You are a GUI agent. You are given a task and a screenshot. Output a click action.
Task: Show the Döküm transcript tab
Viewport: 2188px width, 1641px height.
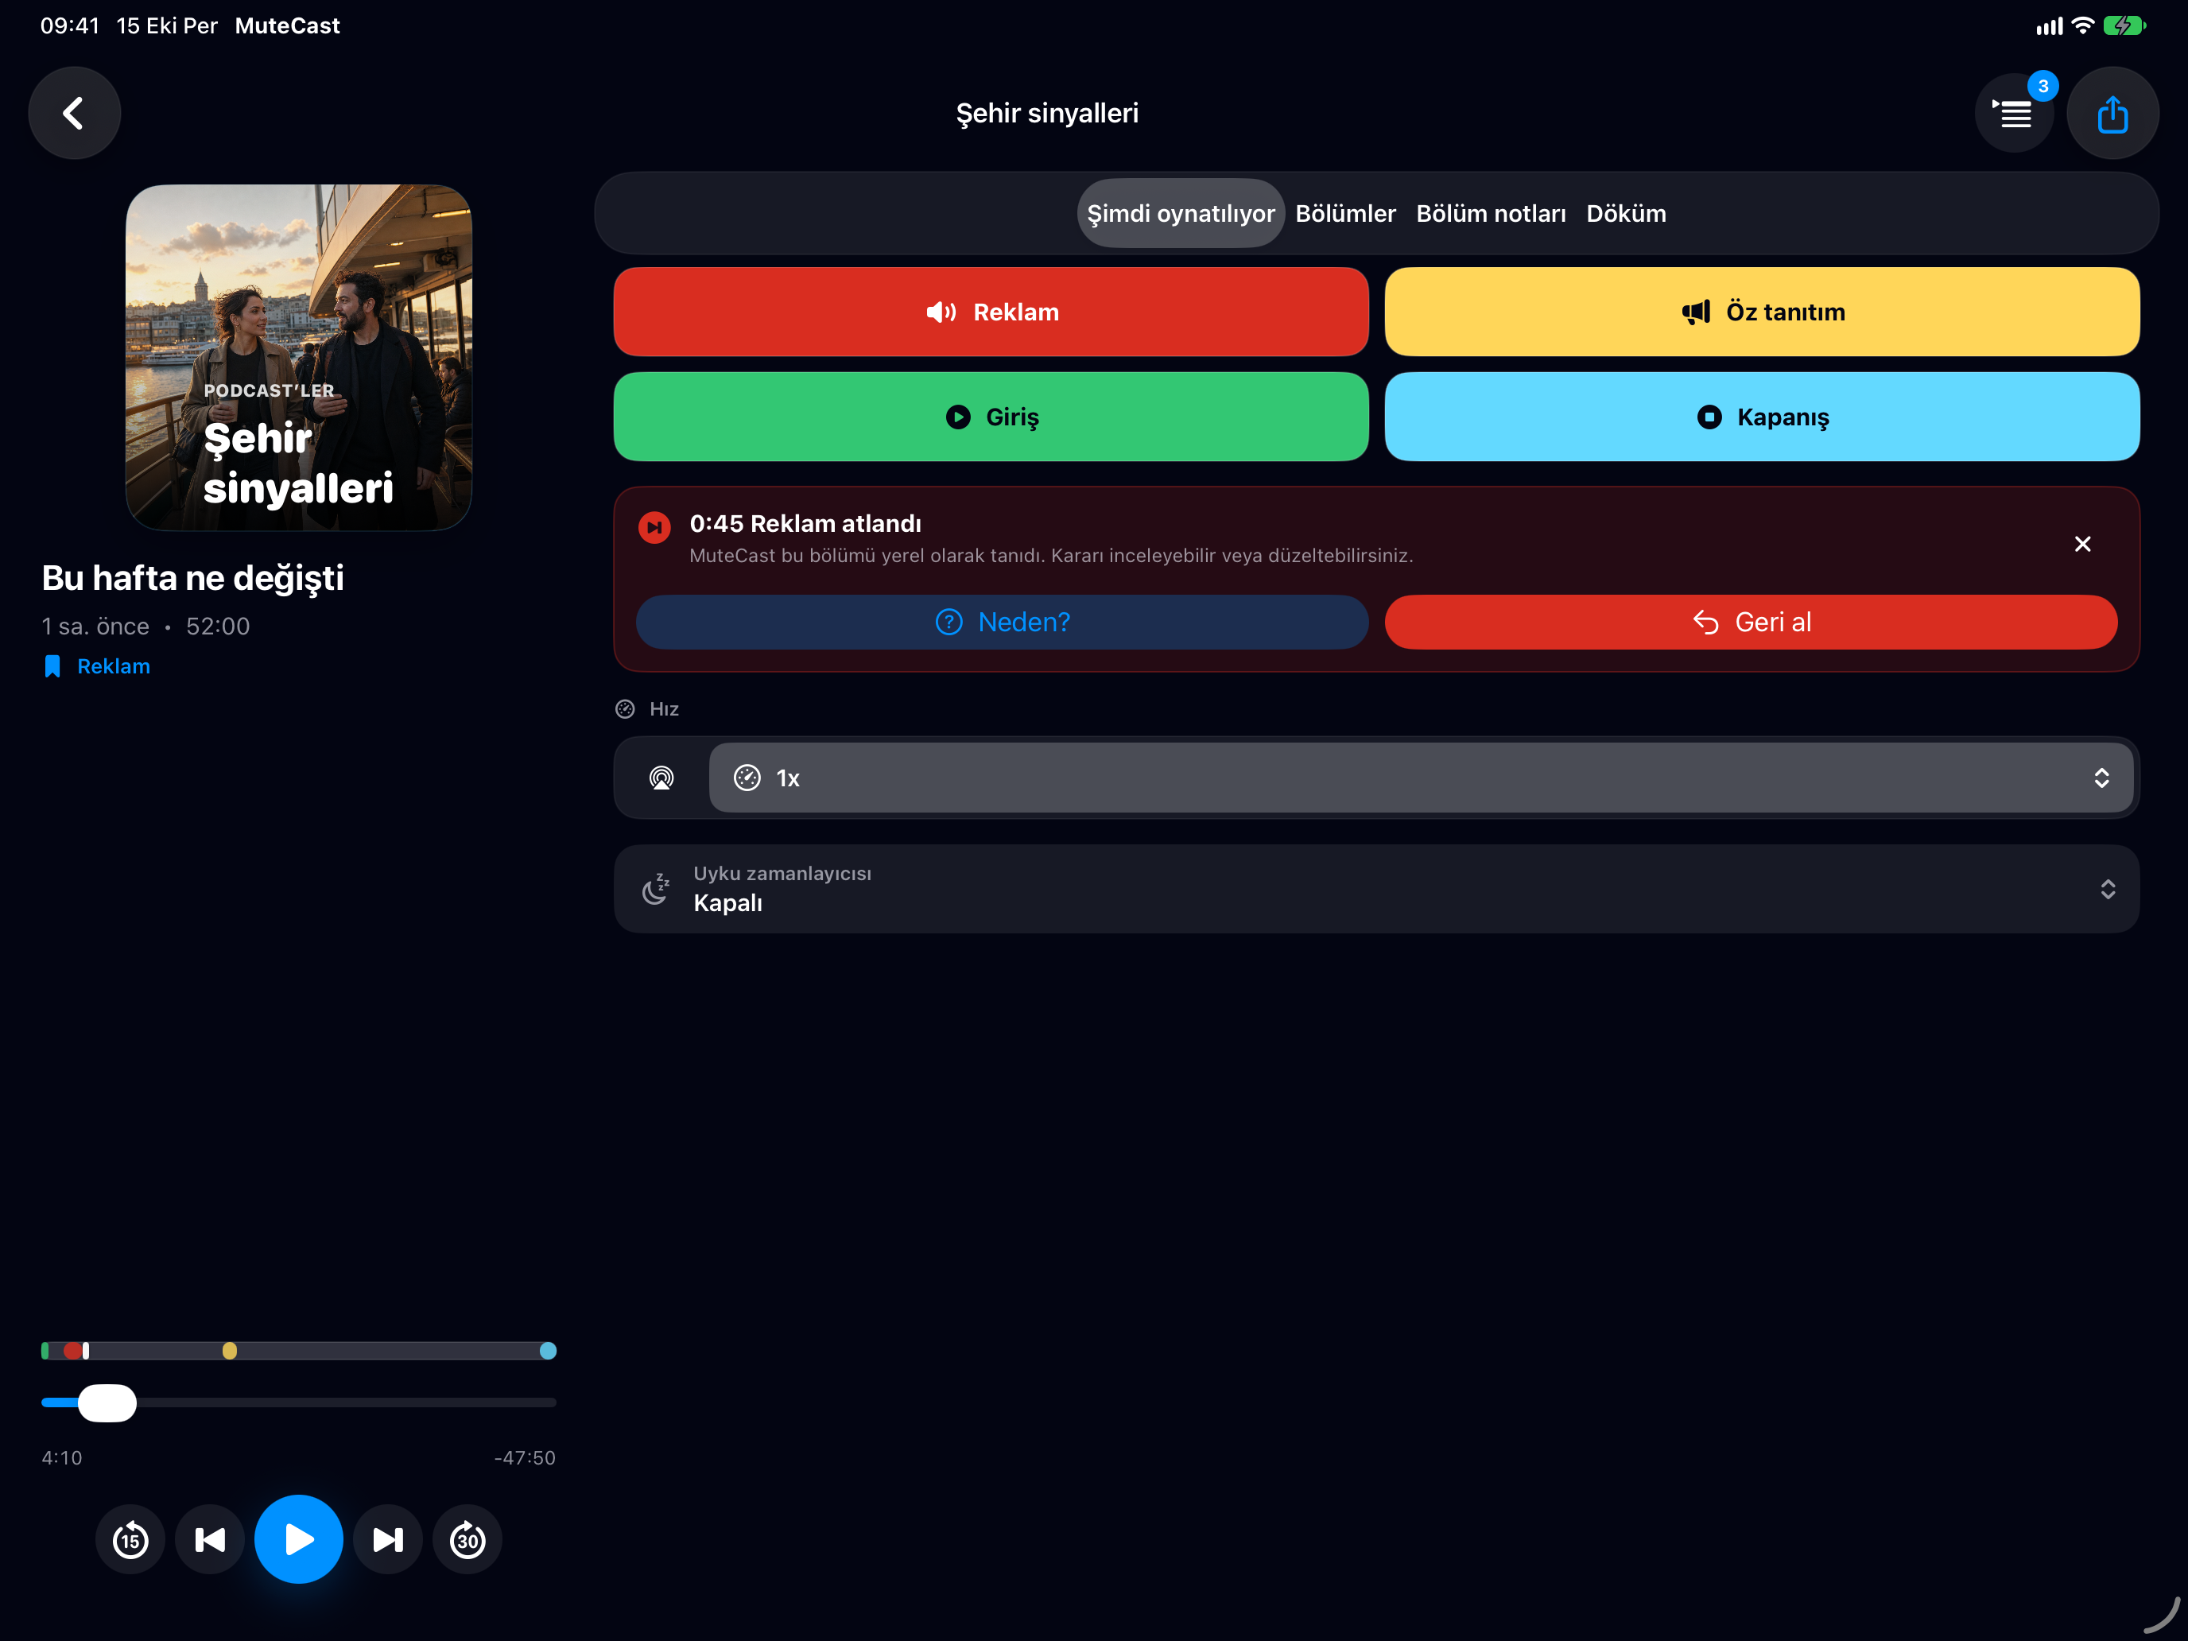[x=1626, y=214]
